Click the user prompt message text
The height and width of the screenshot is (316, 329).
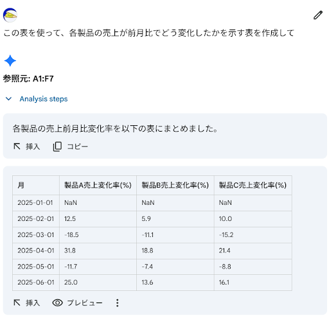tap(148, 33)
